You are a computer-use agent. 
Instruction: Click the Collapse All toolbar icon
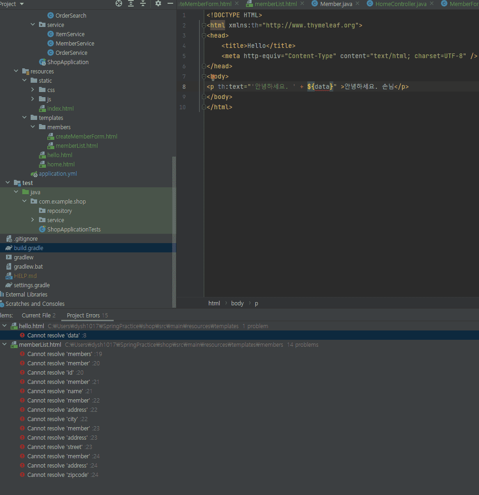[143, 3]
